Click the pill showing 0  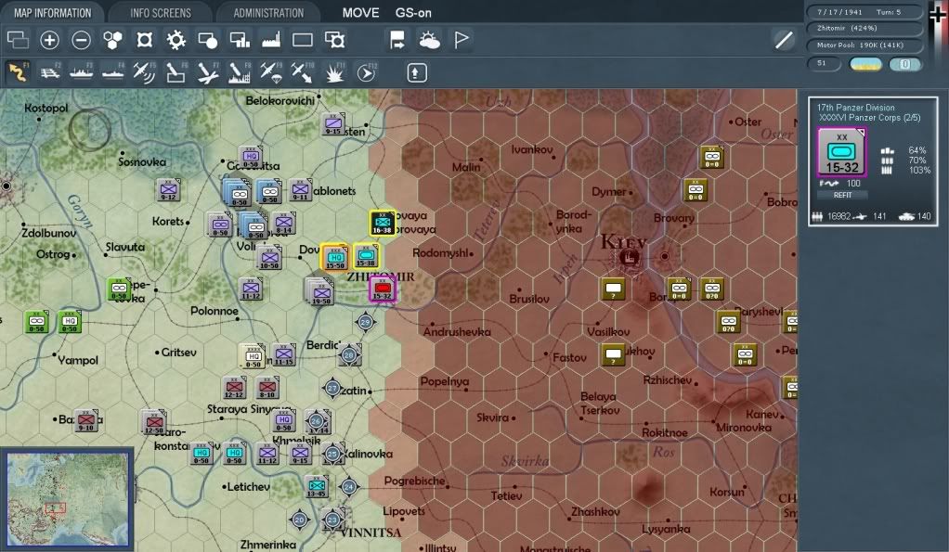point(904,63)
